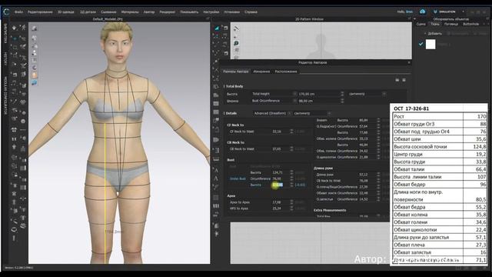Click the open avatar size icon
Screen dimensions: 492x277
pyautogui.click(x=397, y=80)
